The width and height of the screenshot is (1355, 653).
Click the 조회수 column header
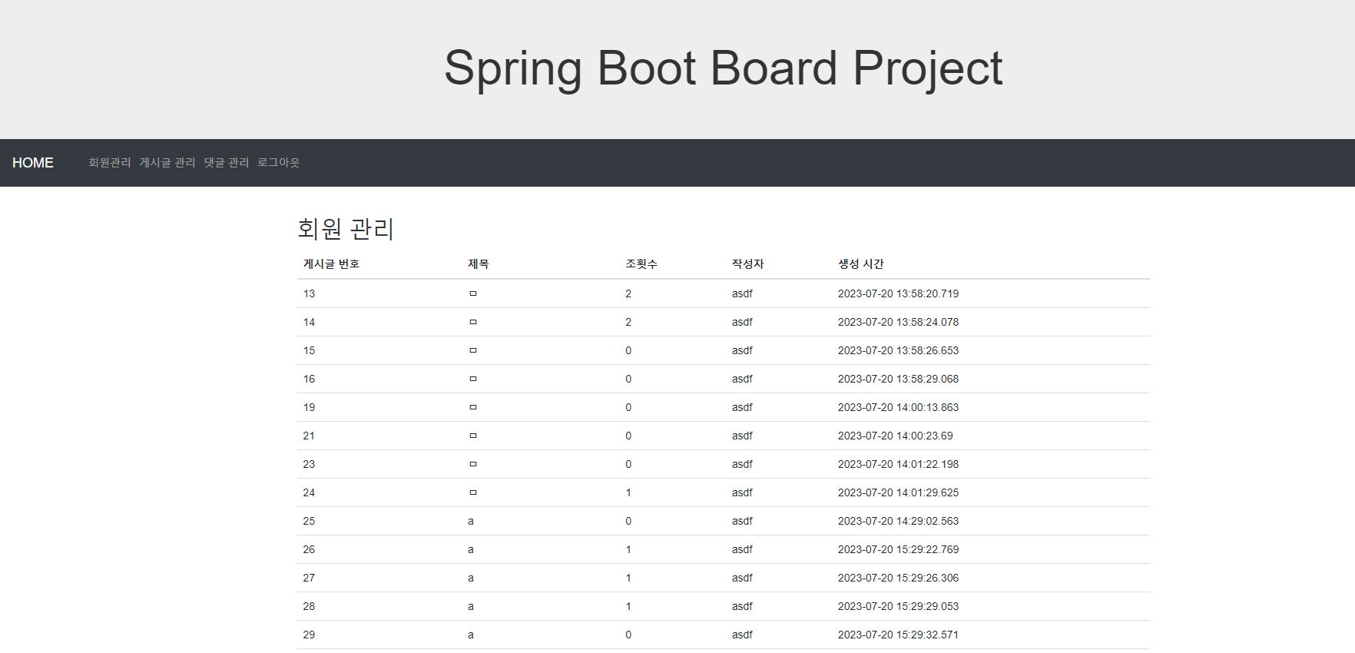click(641, 264)
